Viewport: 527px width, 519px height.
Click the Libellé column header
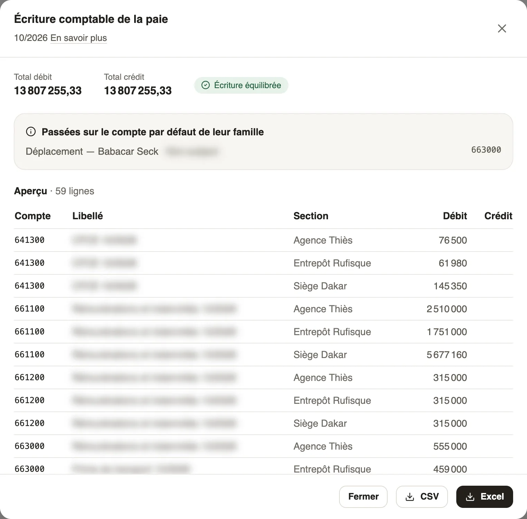[x=88, y=216]
